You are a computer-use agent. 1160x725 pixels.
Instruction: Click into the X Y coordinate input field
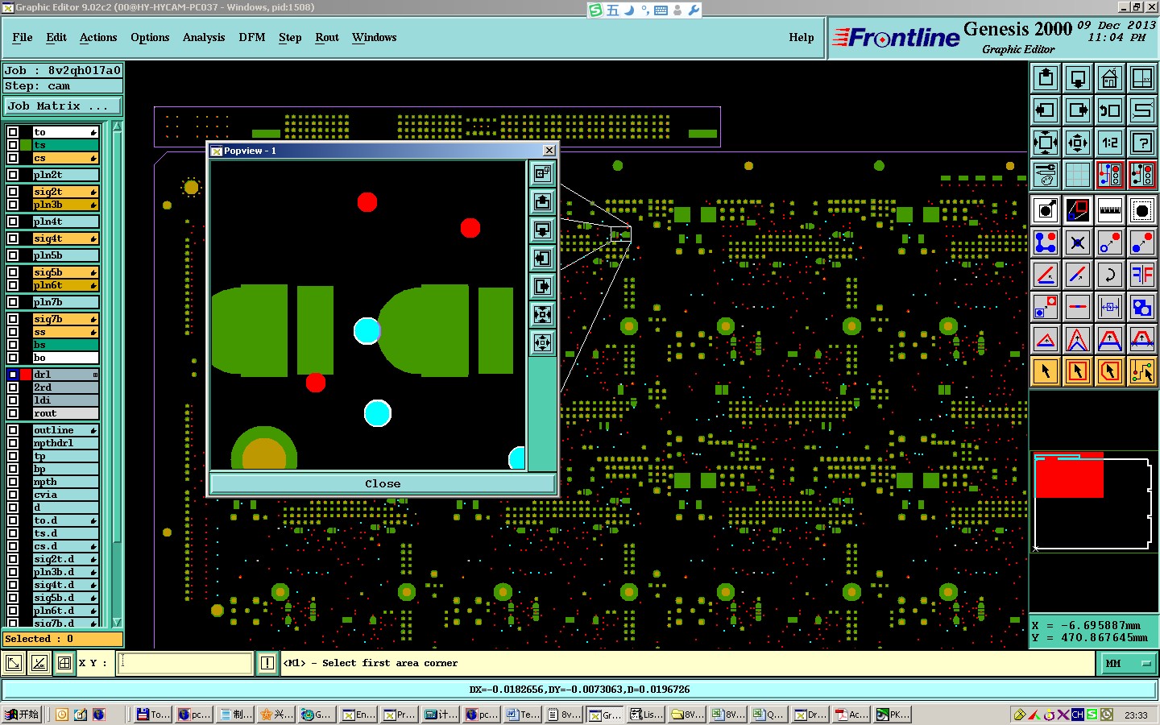coord(185,663)
